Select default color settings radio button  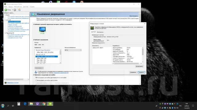[36, 78]
